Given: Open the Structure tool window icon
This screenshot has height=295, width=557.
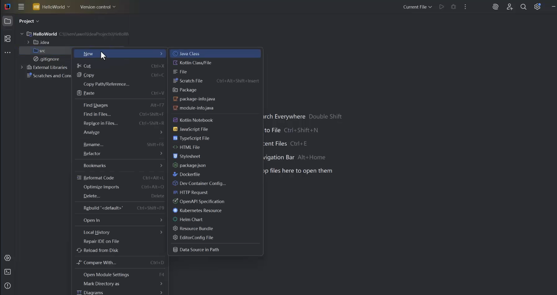Looking at the screenshot, I should click(7, 38).
